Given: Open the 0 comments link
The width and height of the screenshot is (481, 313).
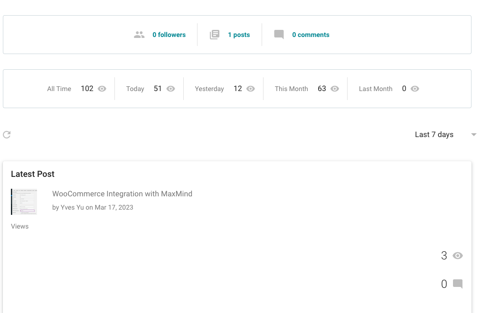Looking at the screenshot, I should pyautogui.click(x=311, y=35).
